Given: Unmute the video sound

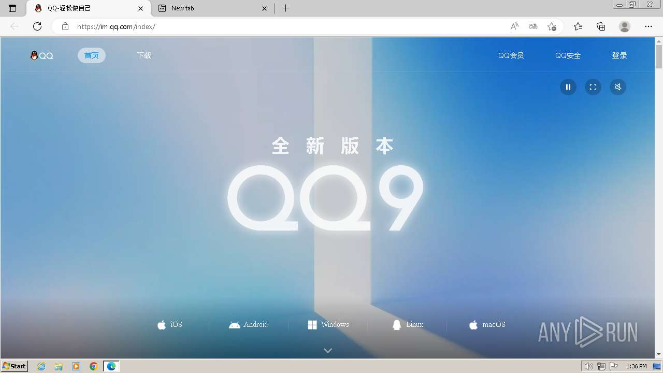Looking at the screenshot, I should (x=618, y=87).
